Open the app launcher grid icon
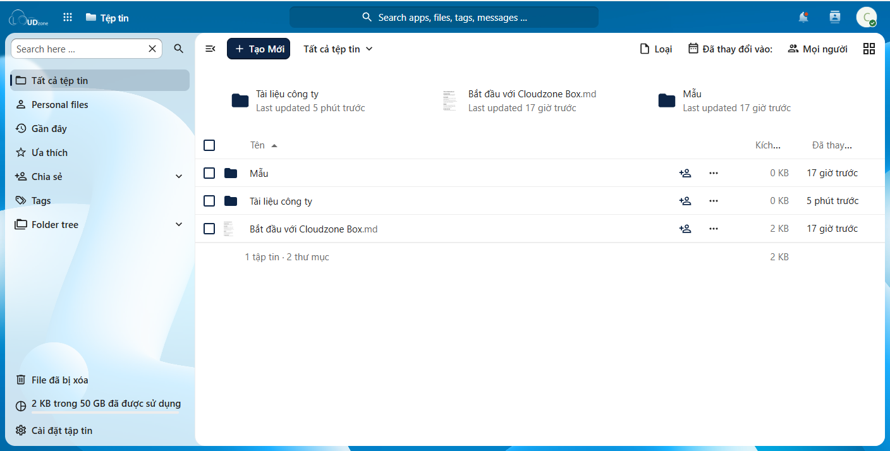The image size is (890, 451). [68, 18]
